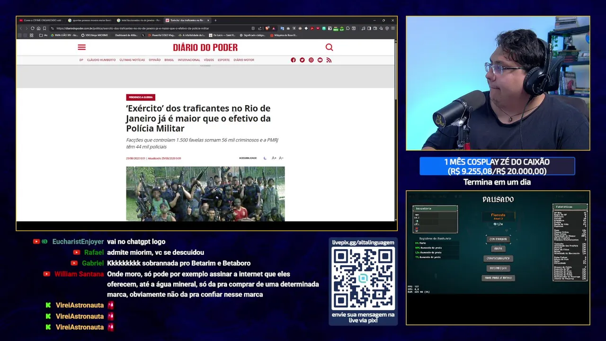Click Recomeçar in the paused game
The height and width of the screenshot is (341, 606).
click(498, 268)
